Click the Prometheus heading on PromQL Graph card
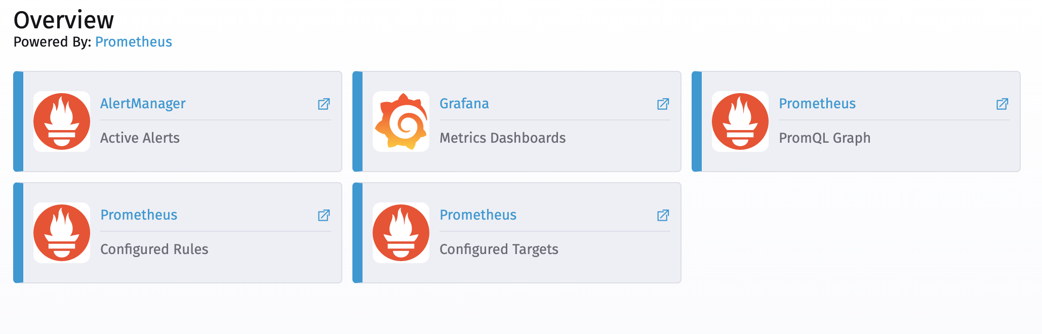 pos(816,103)
